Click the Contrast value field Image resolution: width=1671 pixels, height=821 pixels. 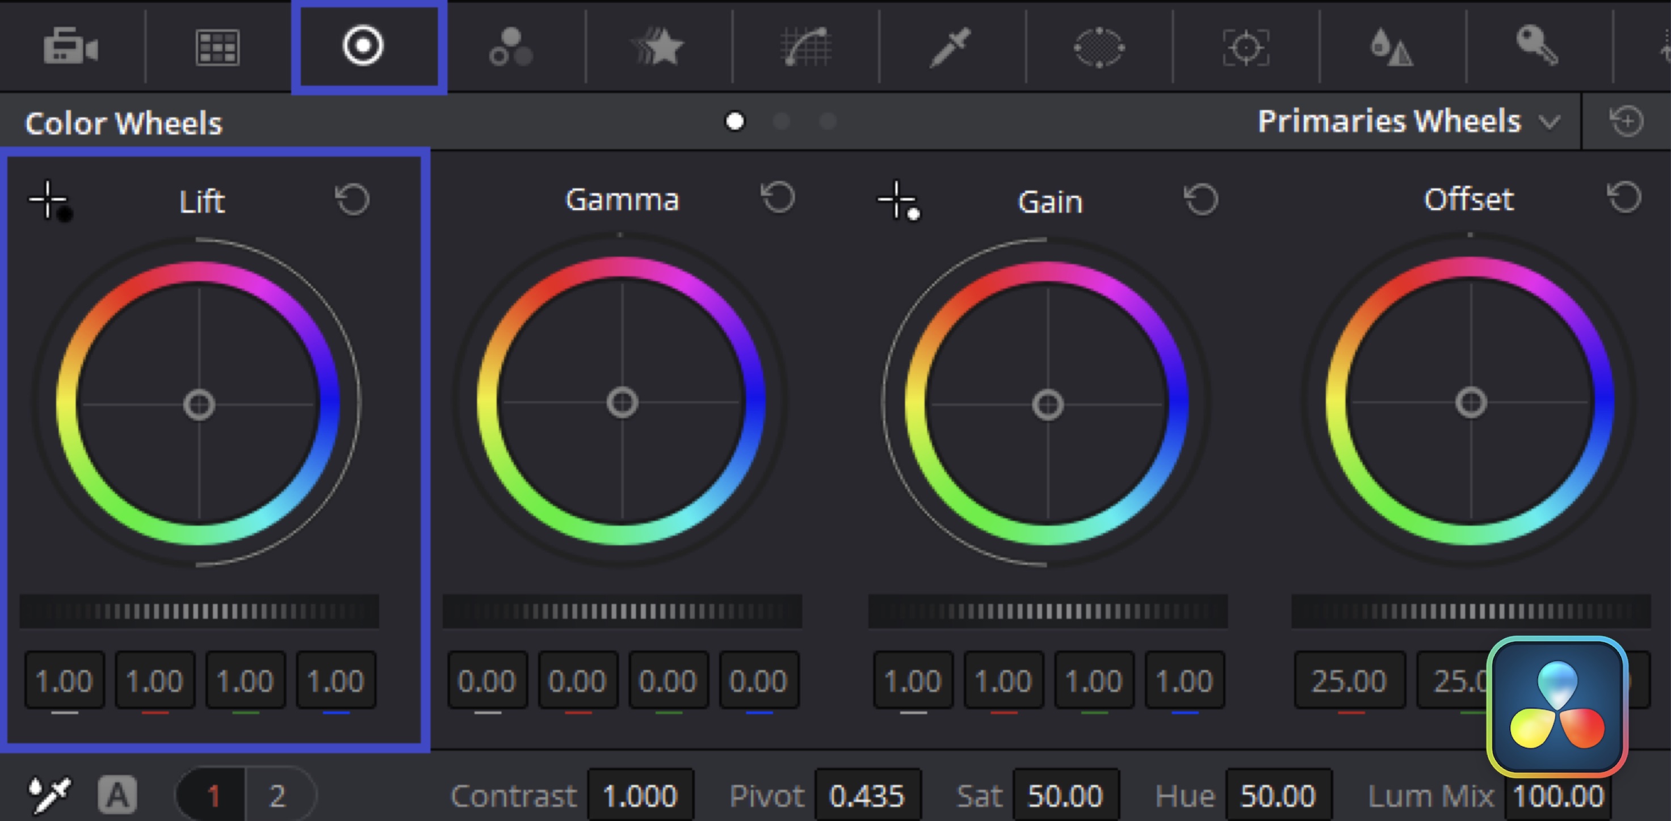click(x=640, y=795)
